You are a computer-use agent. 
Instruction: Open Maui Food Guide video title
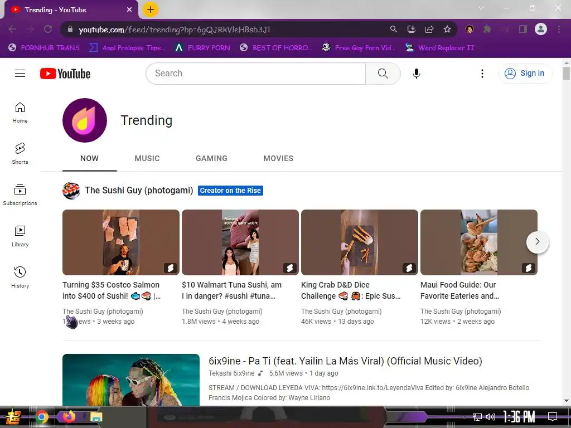pos(459,290)
